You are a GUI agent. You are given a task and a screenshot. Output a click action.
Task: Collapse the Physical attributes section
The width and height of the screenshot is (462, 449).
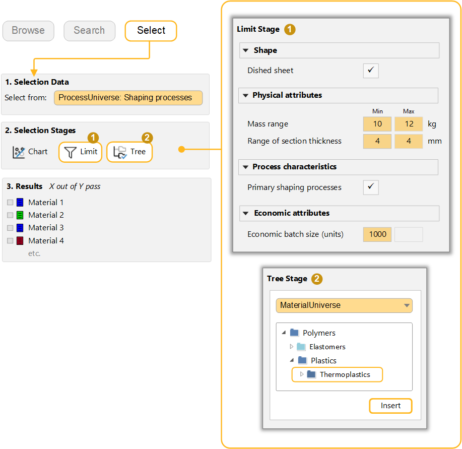point(245,95)
